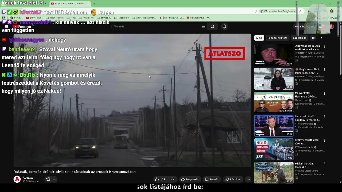Click the Megosztás share button
The image size is (342, 192).
click(x=190, y=179)
